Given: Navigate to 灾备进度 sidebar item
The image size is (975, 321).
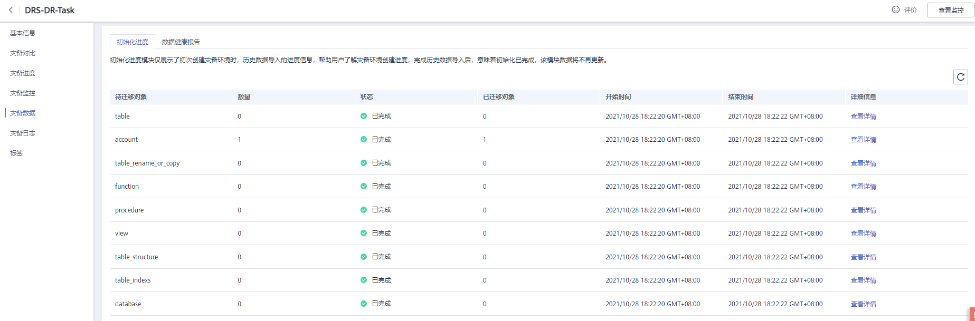Looking at the screenshot, I should 23,73.
